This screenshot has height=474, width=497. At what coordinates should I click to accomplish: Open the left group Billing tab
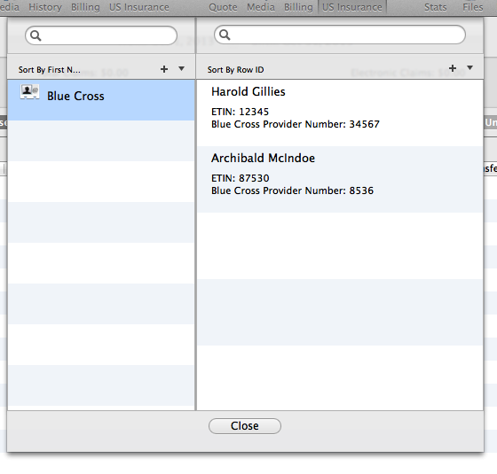pos(85,7)
